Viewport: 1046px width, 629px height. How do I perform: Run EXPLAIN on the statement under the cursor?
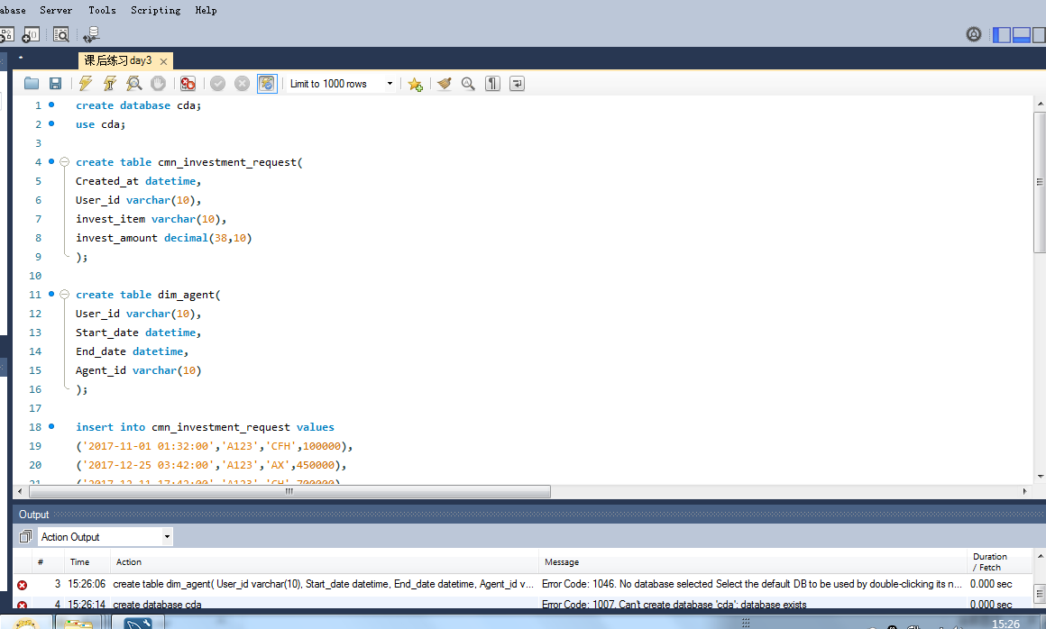134,83
